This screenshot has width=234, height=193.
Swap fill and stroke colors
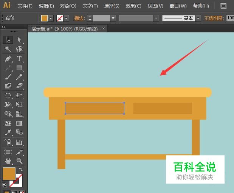tap(21, 169)
